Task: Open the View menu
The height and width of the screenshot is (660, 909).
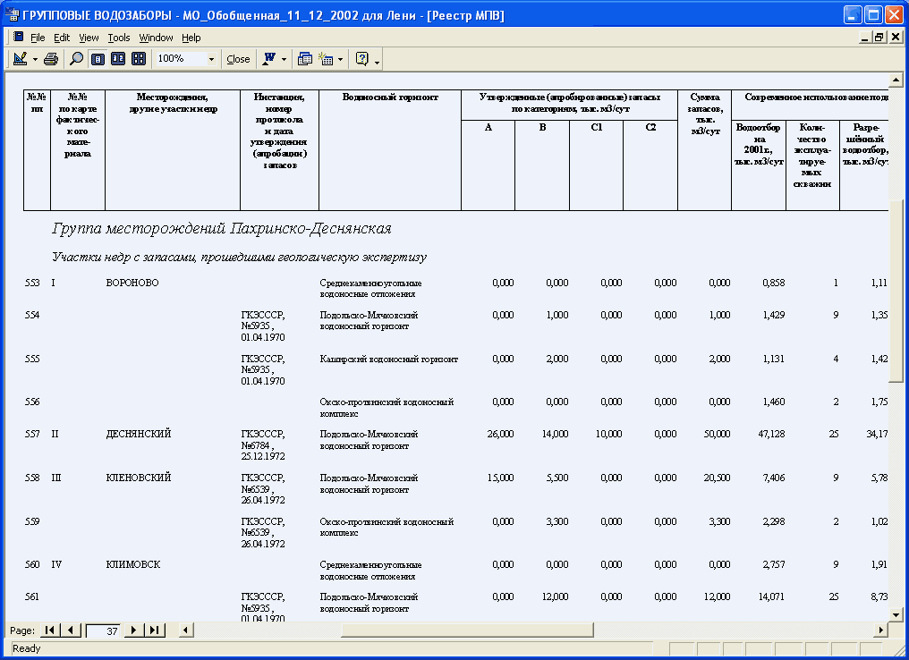Action: [x=89, y=38]
